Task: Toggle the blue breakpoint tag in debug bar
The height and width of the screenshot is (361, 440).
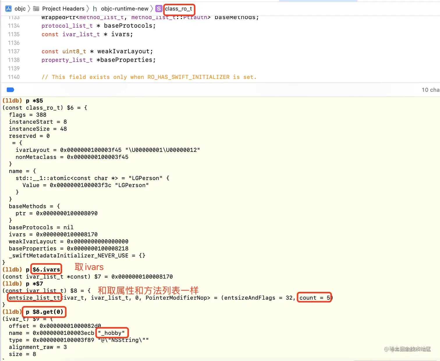Action: pos(10,90)
